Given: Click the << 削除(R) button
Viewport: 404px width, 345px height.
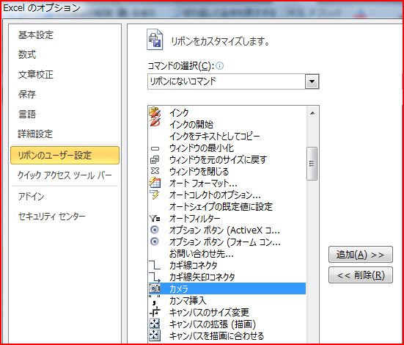Looking at the screenshot, I should point(361,275).
